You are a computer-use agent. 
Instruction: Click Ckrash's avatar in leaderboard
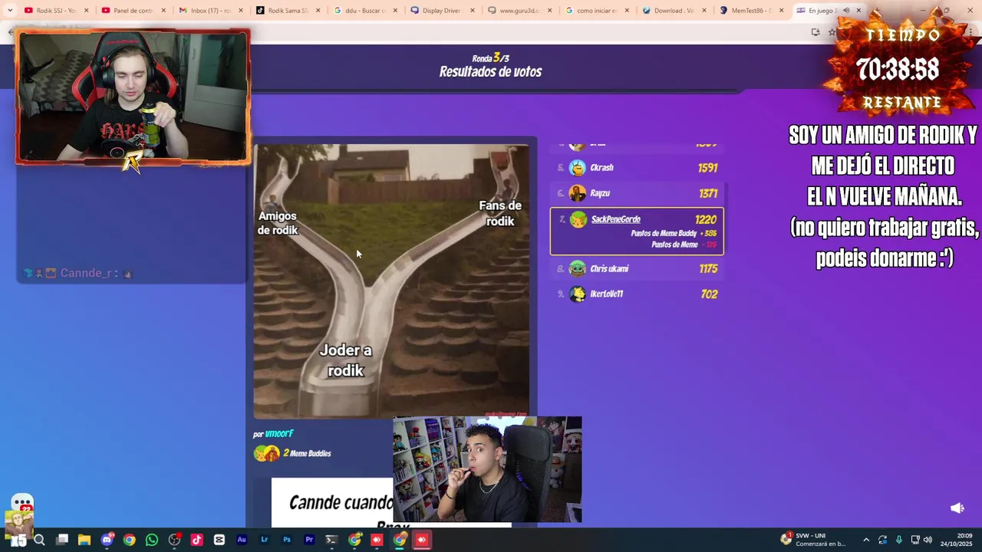pyautogui.click(x=577, y=167)
